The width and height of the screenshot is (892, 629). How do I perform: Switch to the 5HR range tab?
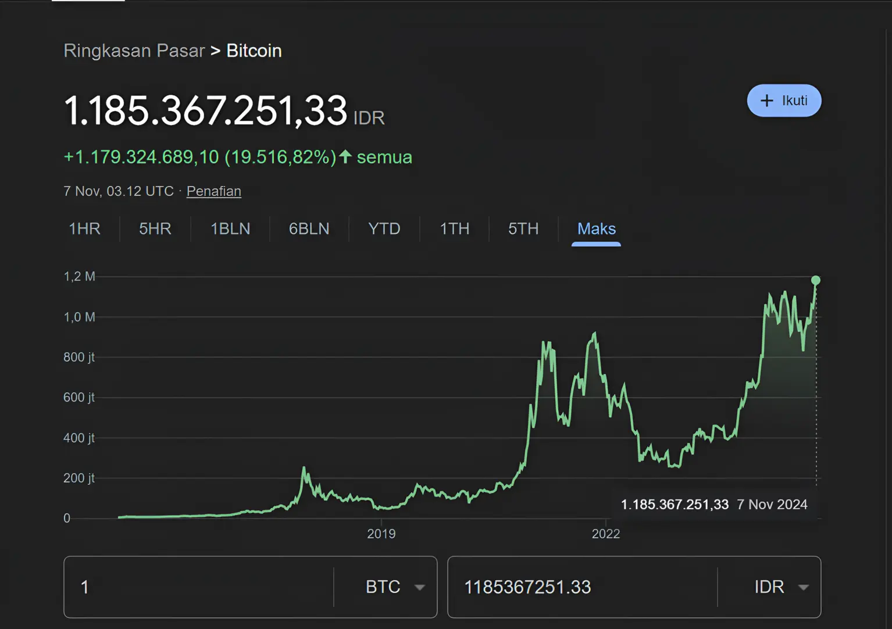(155, 229)
